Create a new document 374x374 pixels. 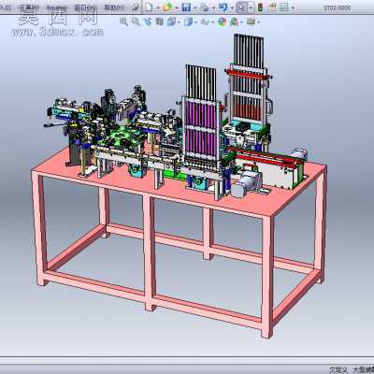tap(149, 7)
